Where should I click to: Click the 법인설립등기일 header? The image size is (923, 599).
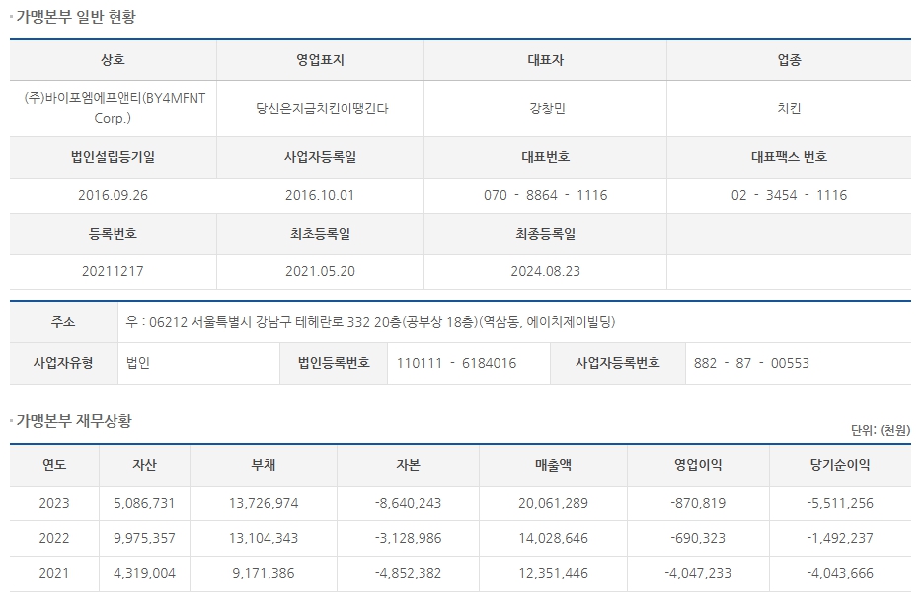[113, 157]
